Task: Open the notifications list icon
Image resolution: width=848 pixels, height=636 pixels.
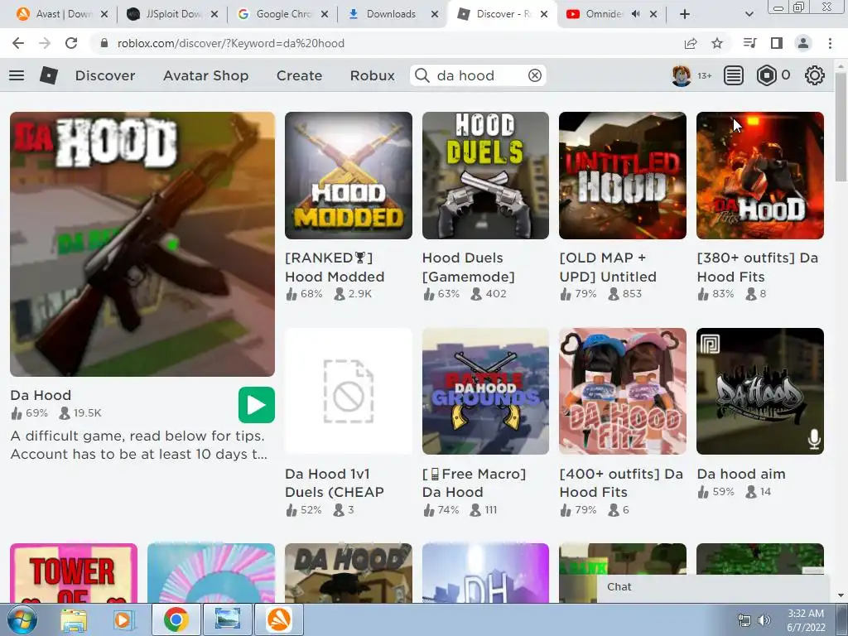Action: click(734, 75)
